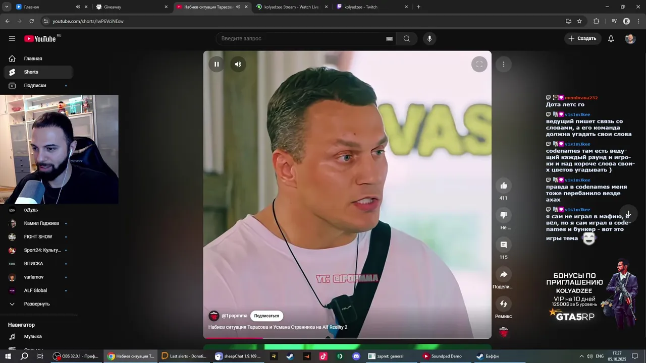This screenshot has height=363, width=646.
Task: Open the Remix option
Action: [x=503, y=304]
